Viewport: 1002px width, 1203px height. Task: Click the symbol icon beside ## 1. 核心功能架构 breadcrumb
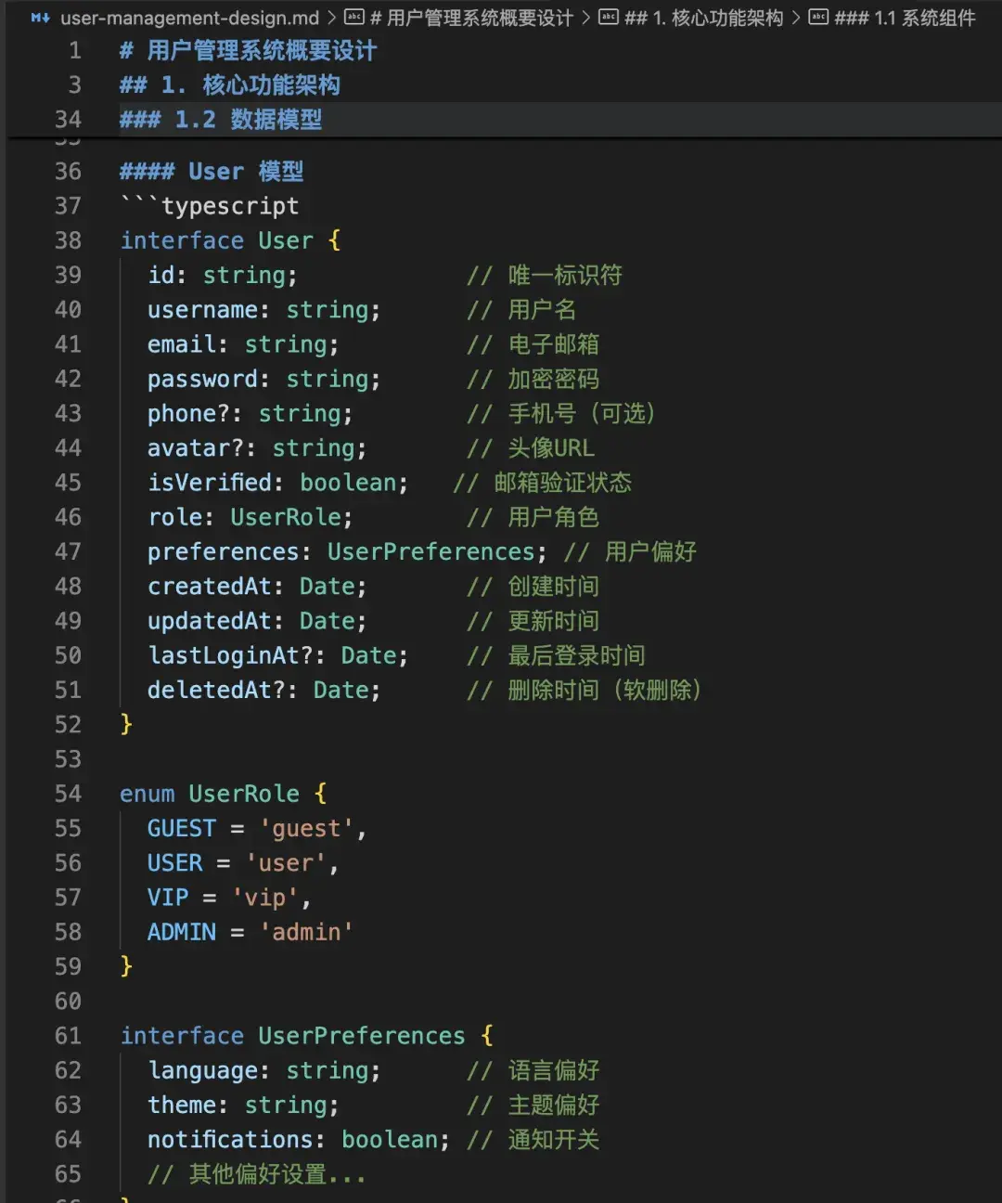pyautogui.click(x=608, y=18)
